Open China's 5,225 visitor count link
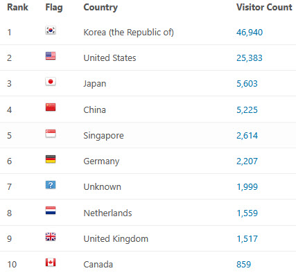 tap(247, 110)
